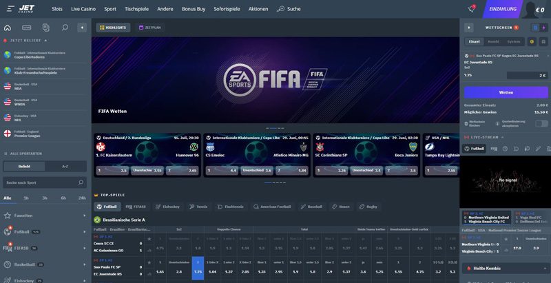551x283 pixels.
Task: Open the Suche search in the top navigation
Action: 289,9
